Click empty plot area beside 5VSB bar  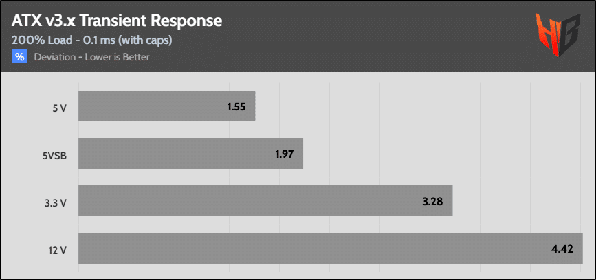click(443, 153)
